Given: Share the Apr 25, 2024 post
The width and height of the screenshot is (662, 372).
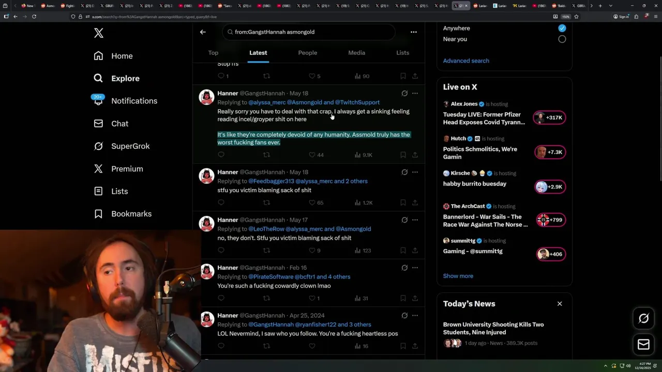Looking at the screenshot, I should point(415,346).
